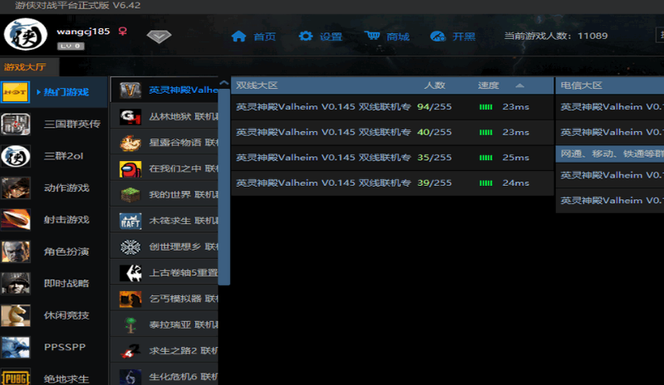The width and height of the screenshot is (664, 385).
Task: Click the RAFT 木筏求生 icon
Action: 130,221
